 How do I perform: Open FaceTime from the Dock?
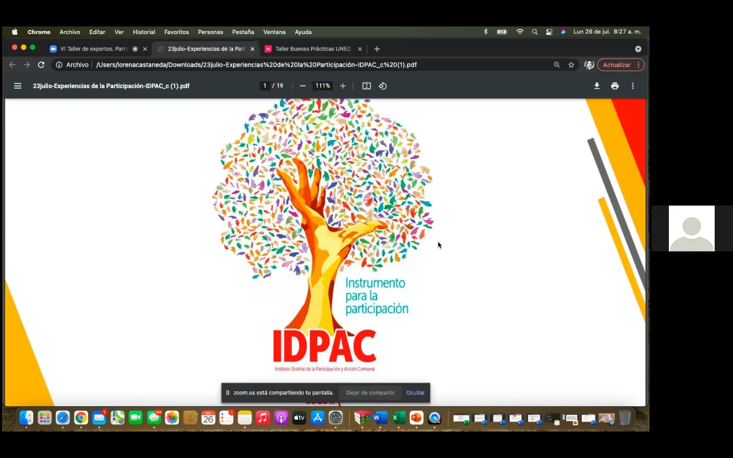pos(135,418)
